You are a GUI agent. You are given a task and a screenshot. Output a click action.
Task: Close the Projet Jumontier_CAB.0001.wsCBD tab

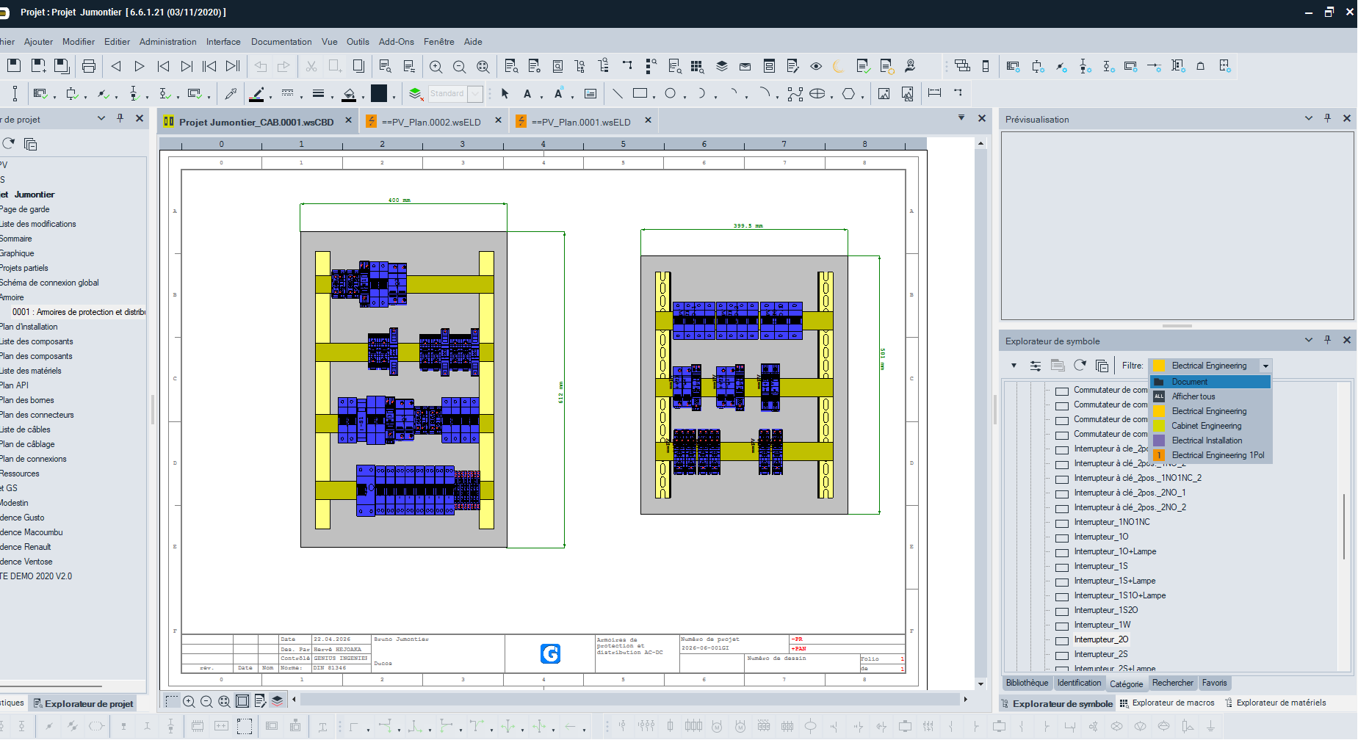(348, 120)
